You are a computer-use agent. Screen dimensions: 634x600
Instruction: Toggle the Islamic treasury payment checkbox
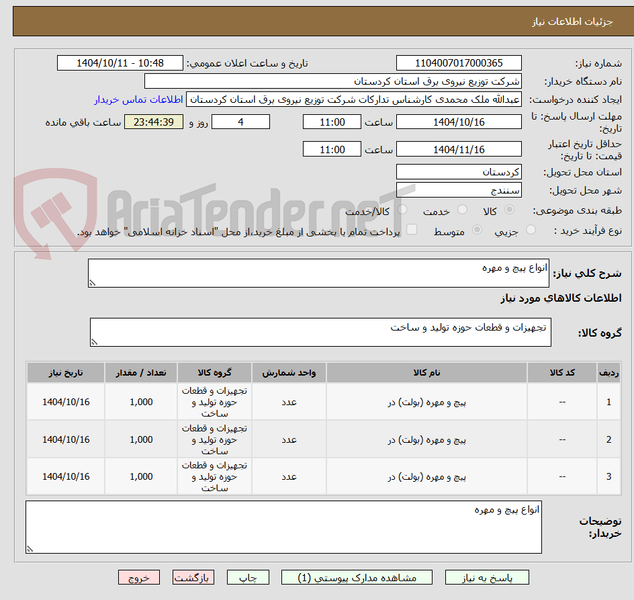coord(412,229)
